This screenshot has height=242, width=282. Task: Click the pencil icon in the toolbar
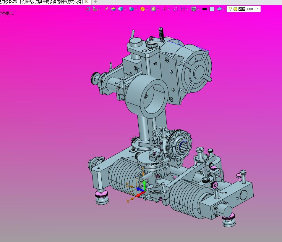106,9
